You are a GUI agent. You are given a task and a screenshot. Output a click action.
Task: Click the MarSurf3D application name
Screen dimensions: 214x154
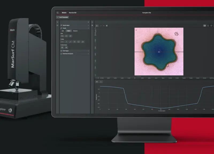tap(72, 13)
